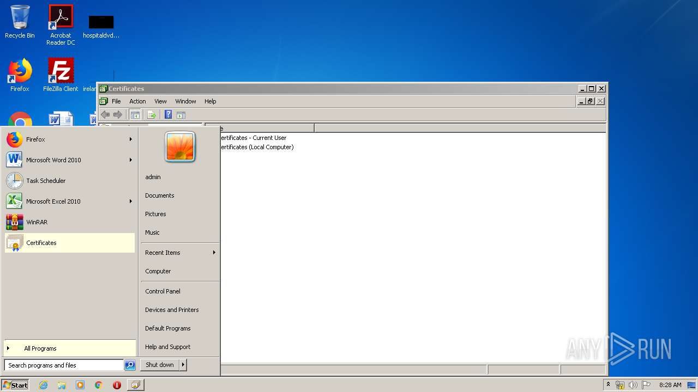Open Pictures from Start menu

pos(180,214)
